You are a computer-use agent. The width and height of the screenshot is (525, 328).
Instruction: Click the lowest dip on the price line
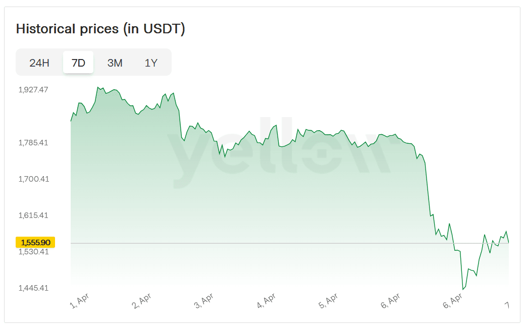pos(462,290)
